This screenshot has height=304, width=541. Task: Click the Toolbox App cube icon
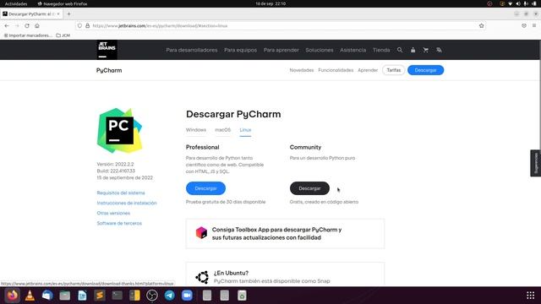pos(201,233)
